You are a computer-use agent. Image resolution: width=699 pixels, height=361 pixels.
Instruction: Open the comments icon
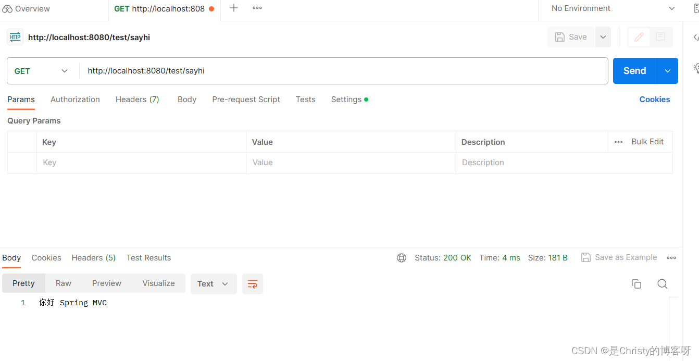click(x=660, y=37)
